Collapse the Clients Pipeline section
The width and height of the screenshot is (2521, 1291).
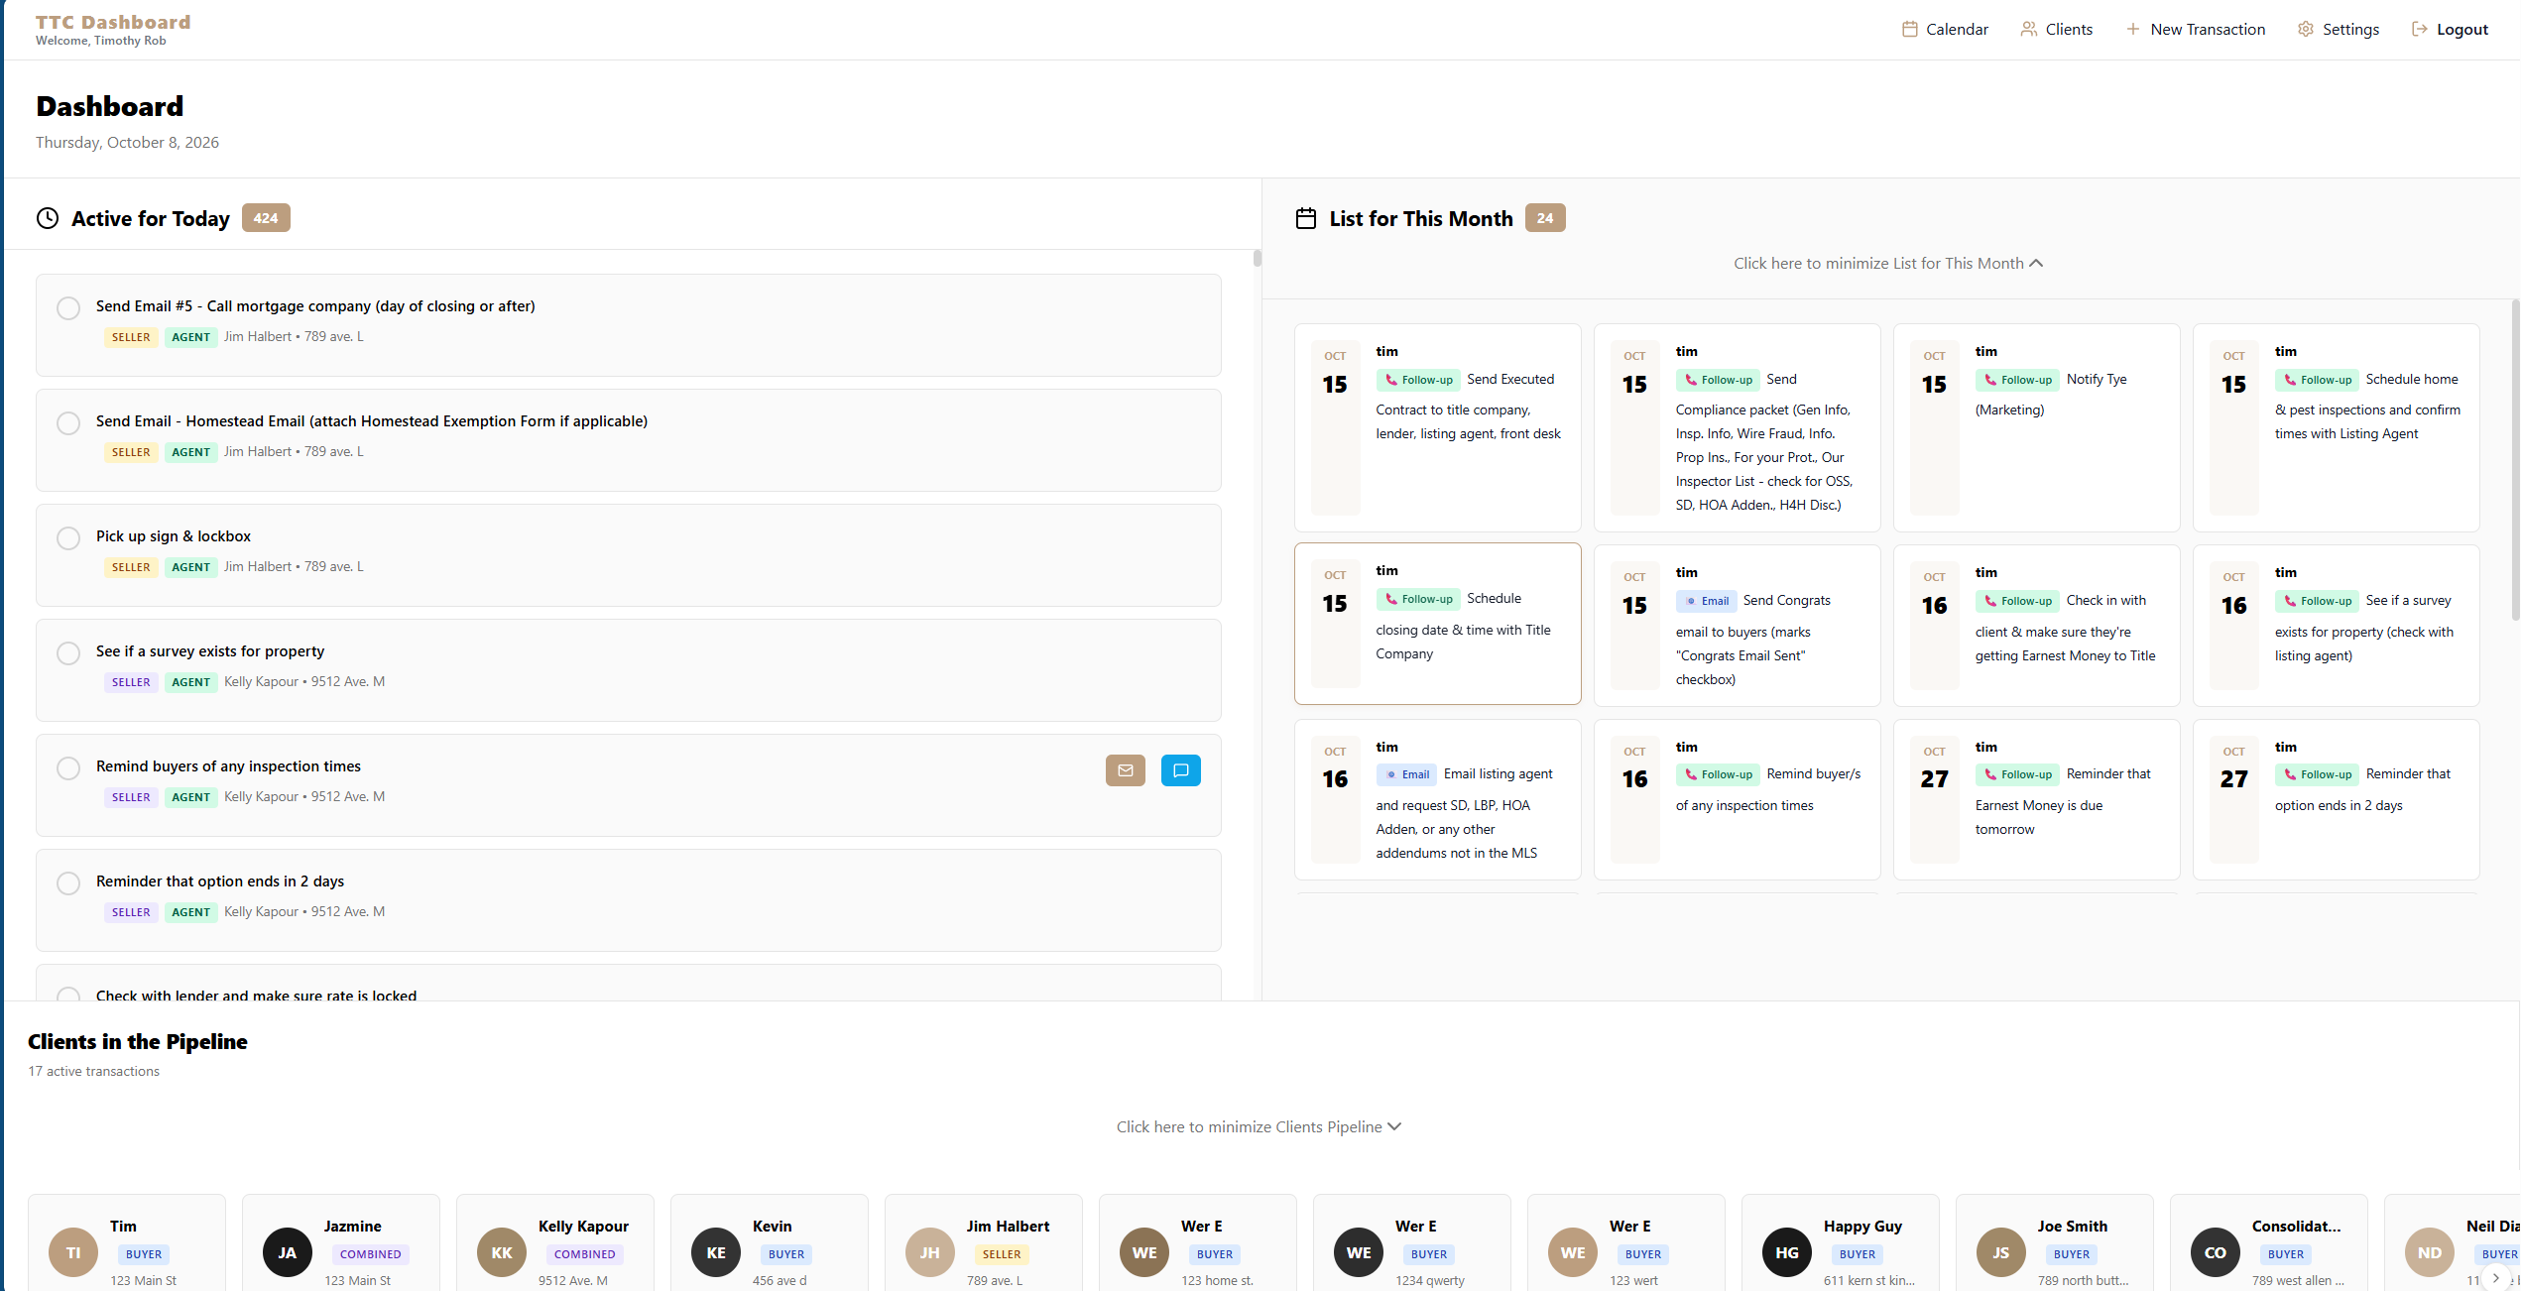[1259, 1127]
